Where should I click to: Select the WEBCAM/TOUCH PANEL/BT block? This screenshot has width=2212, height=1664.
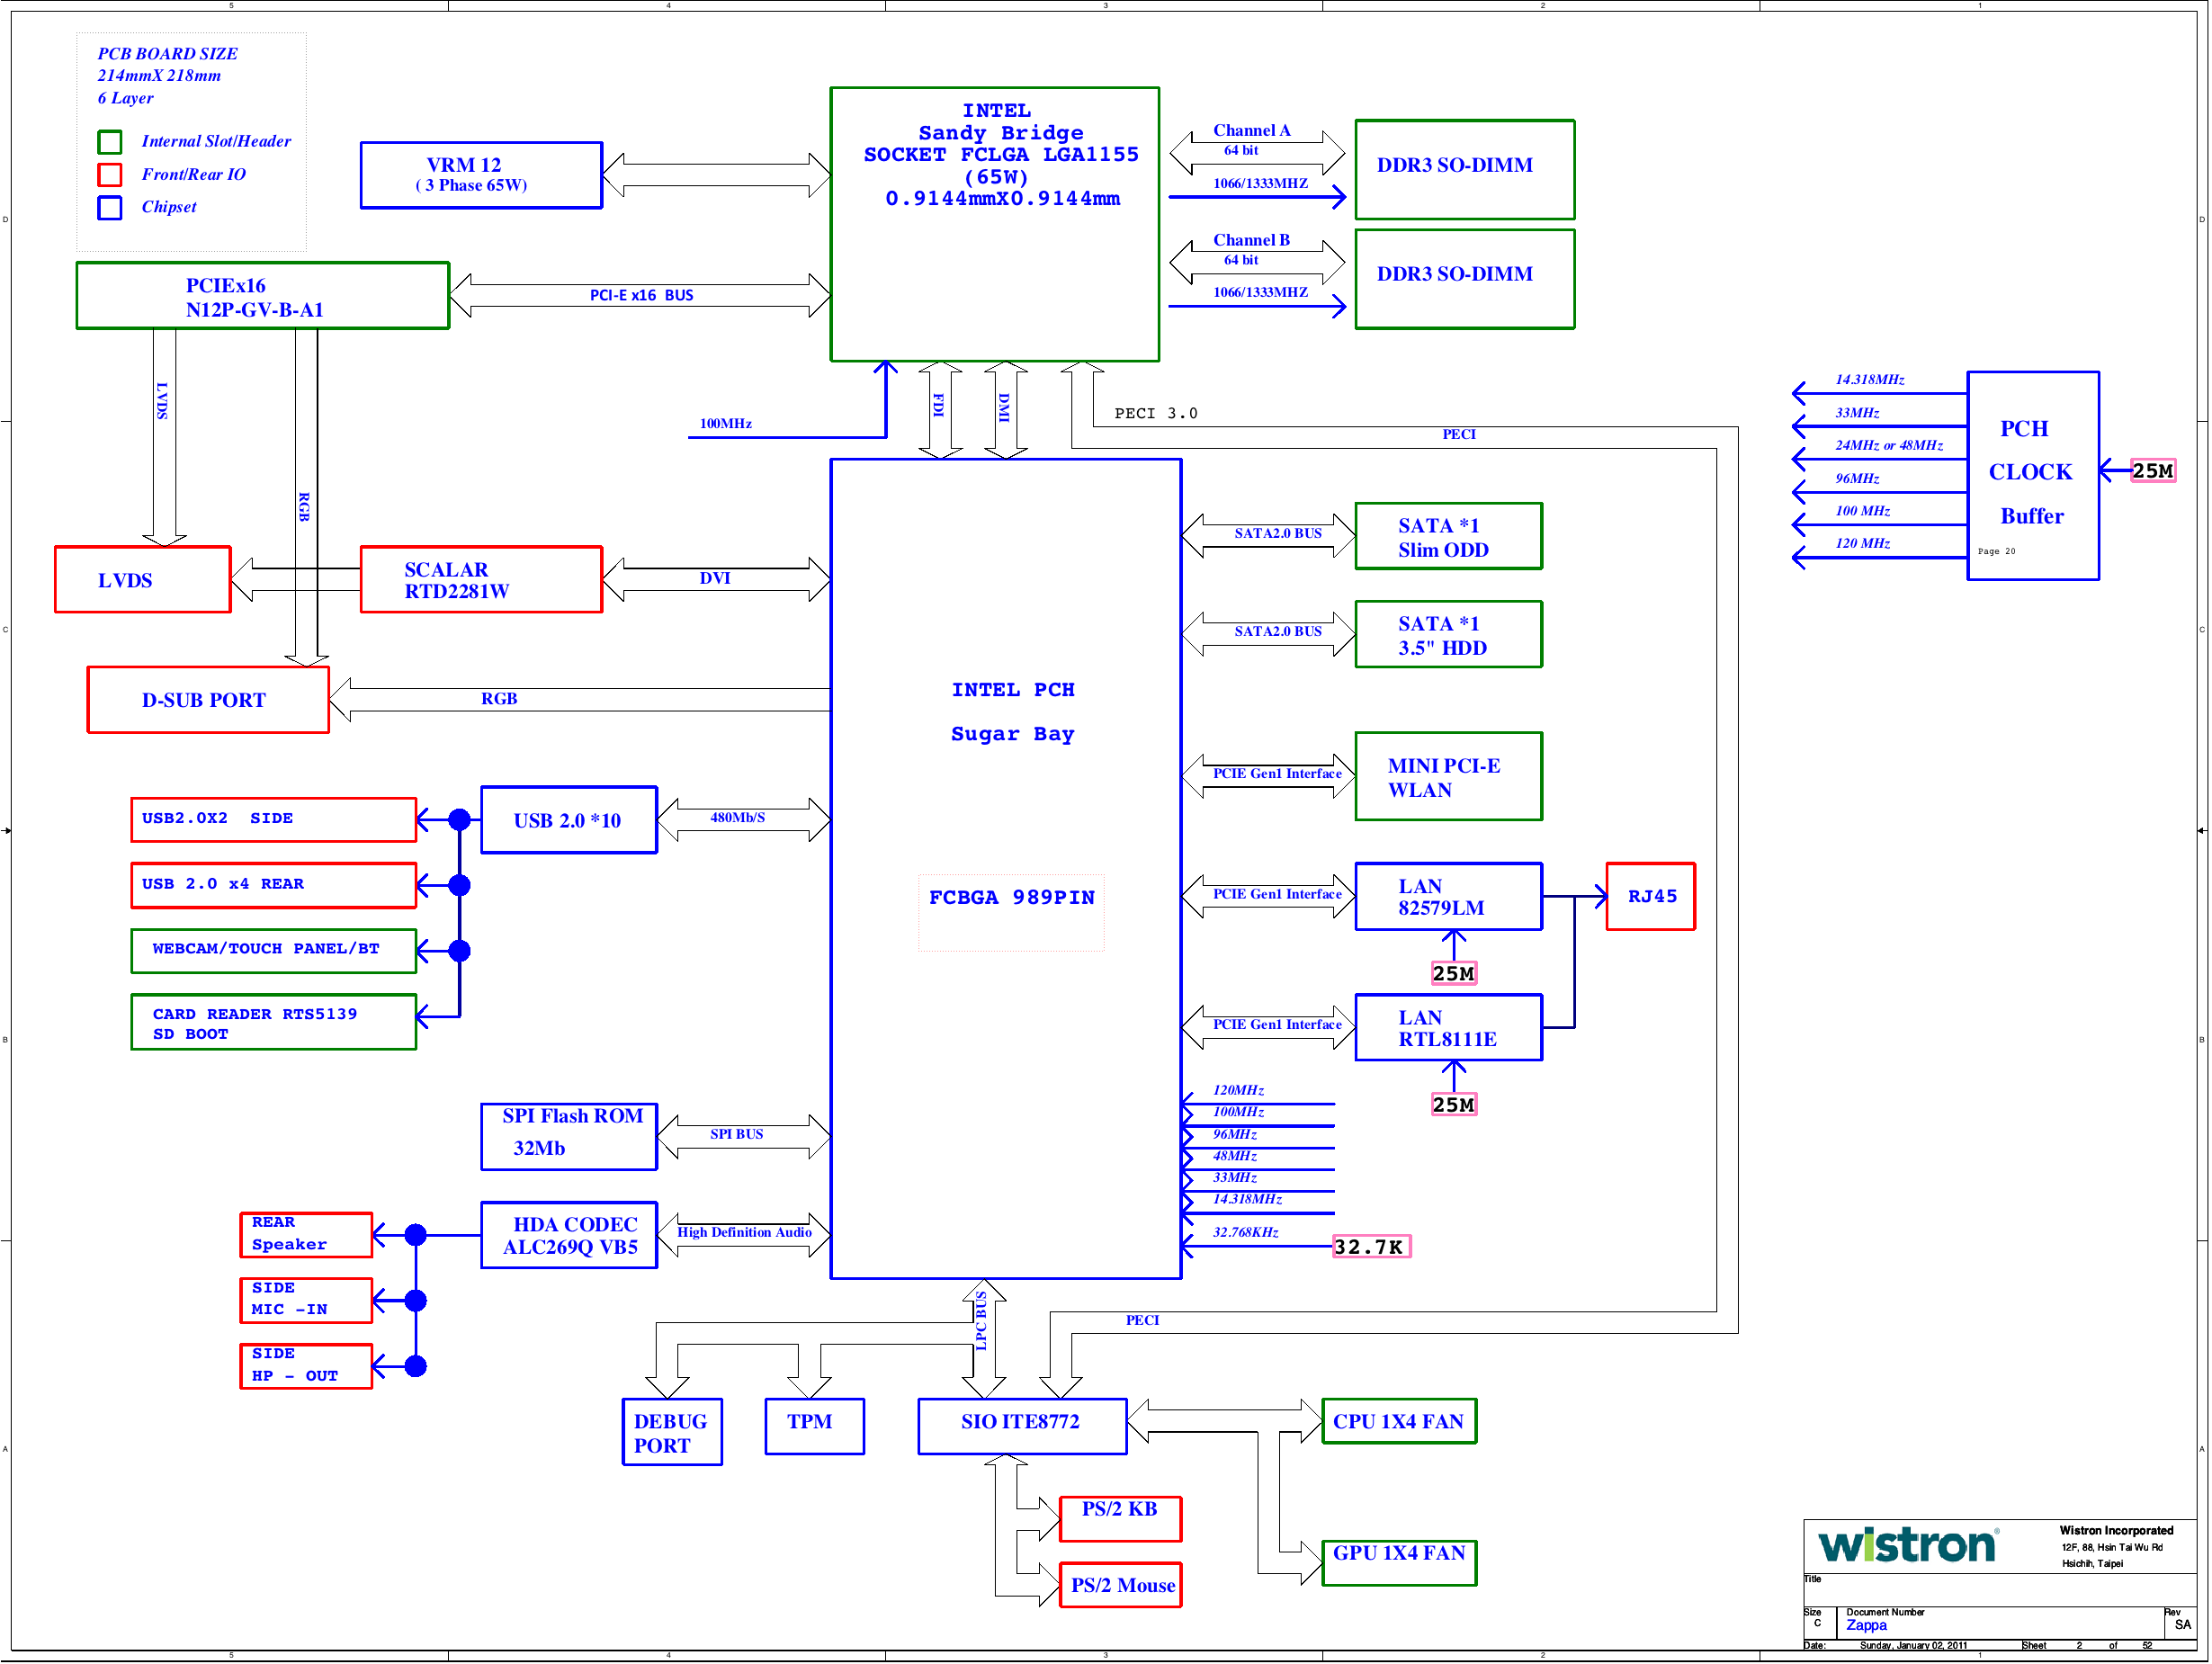[273, 951]
